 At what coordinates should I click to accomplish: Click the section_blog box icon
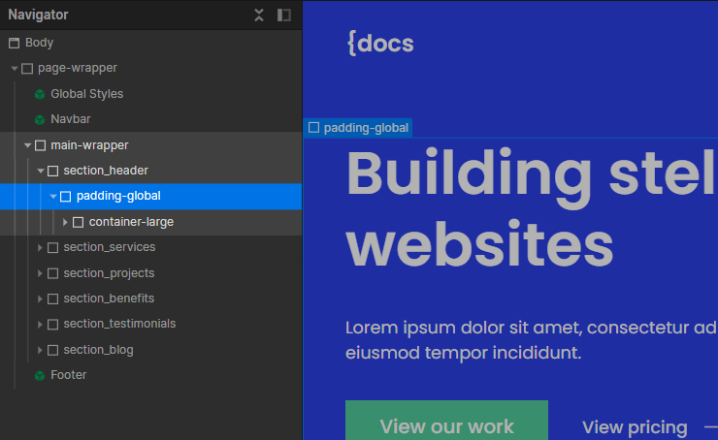[x=53, y=351]
